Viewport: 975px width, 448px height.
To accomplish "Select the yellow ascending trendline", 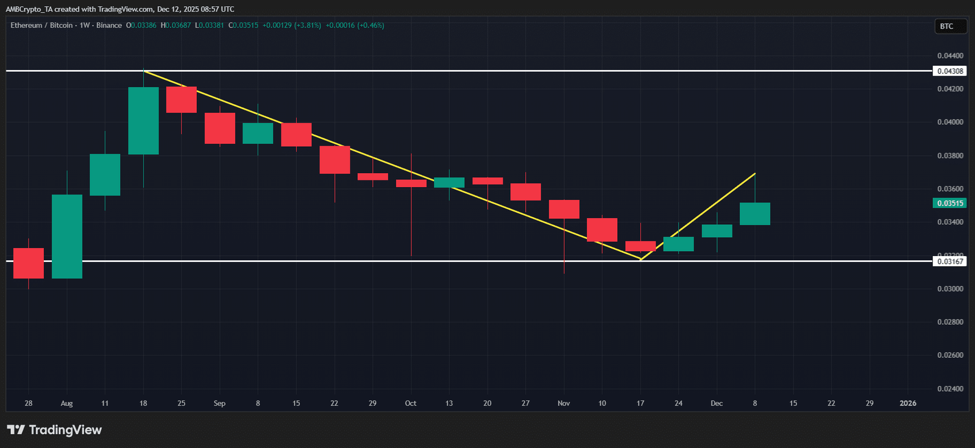I will coord(698,216).
